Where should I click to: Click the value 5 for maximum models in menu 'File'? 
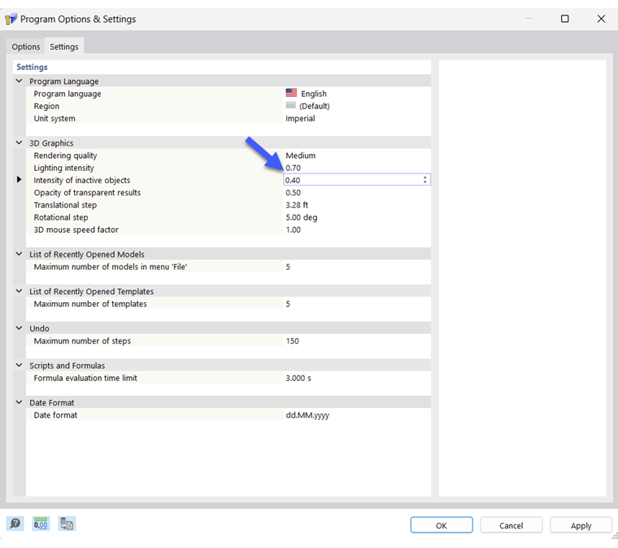click(x=288, y=267)
